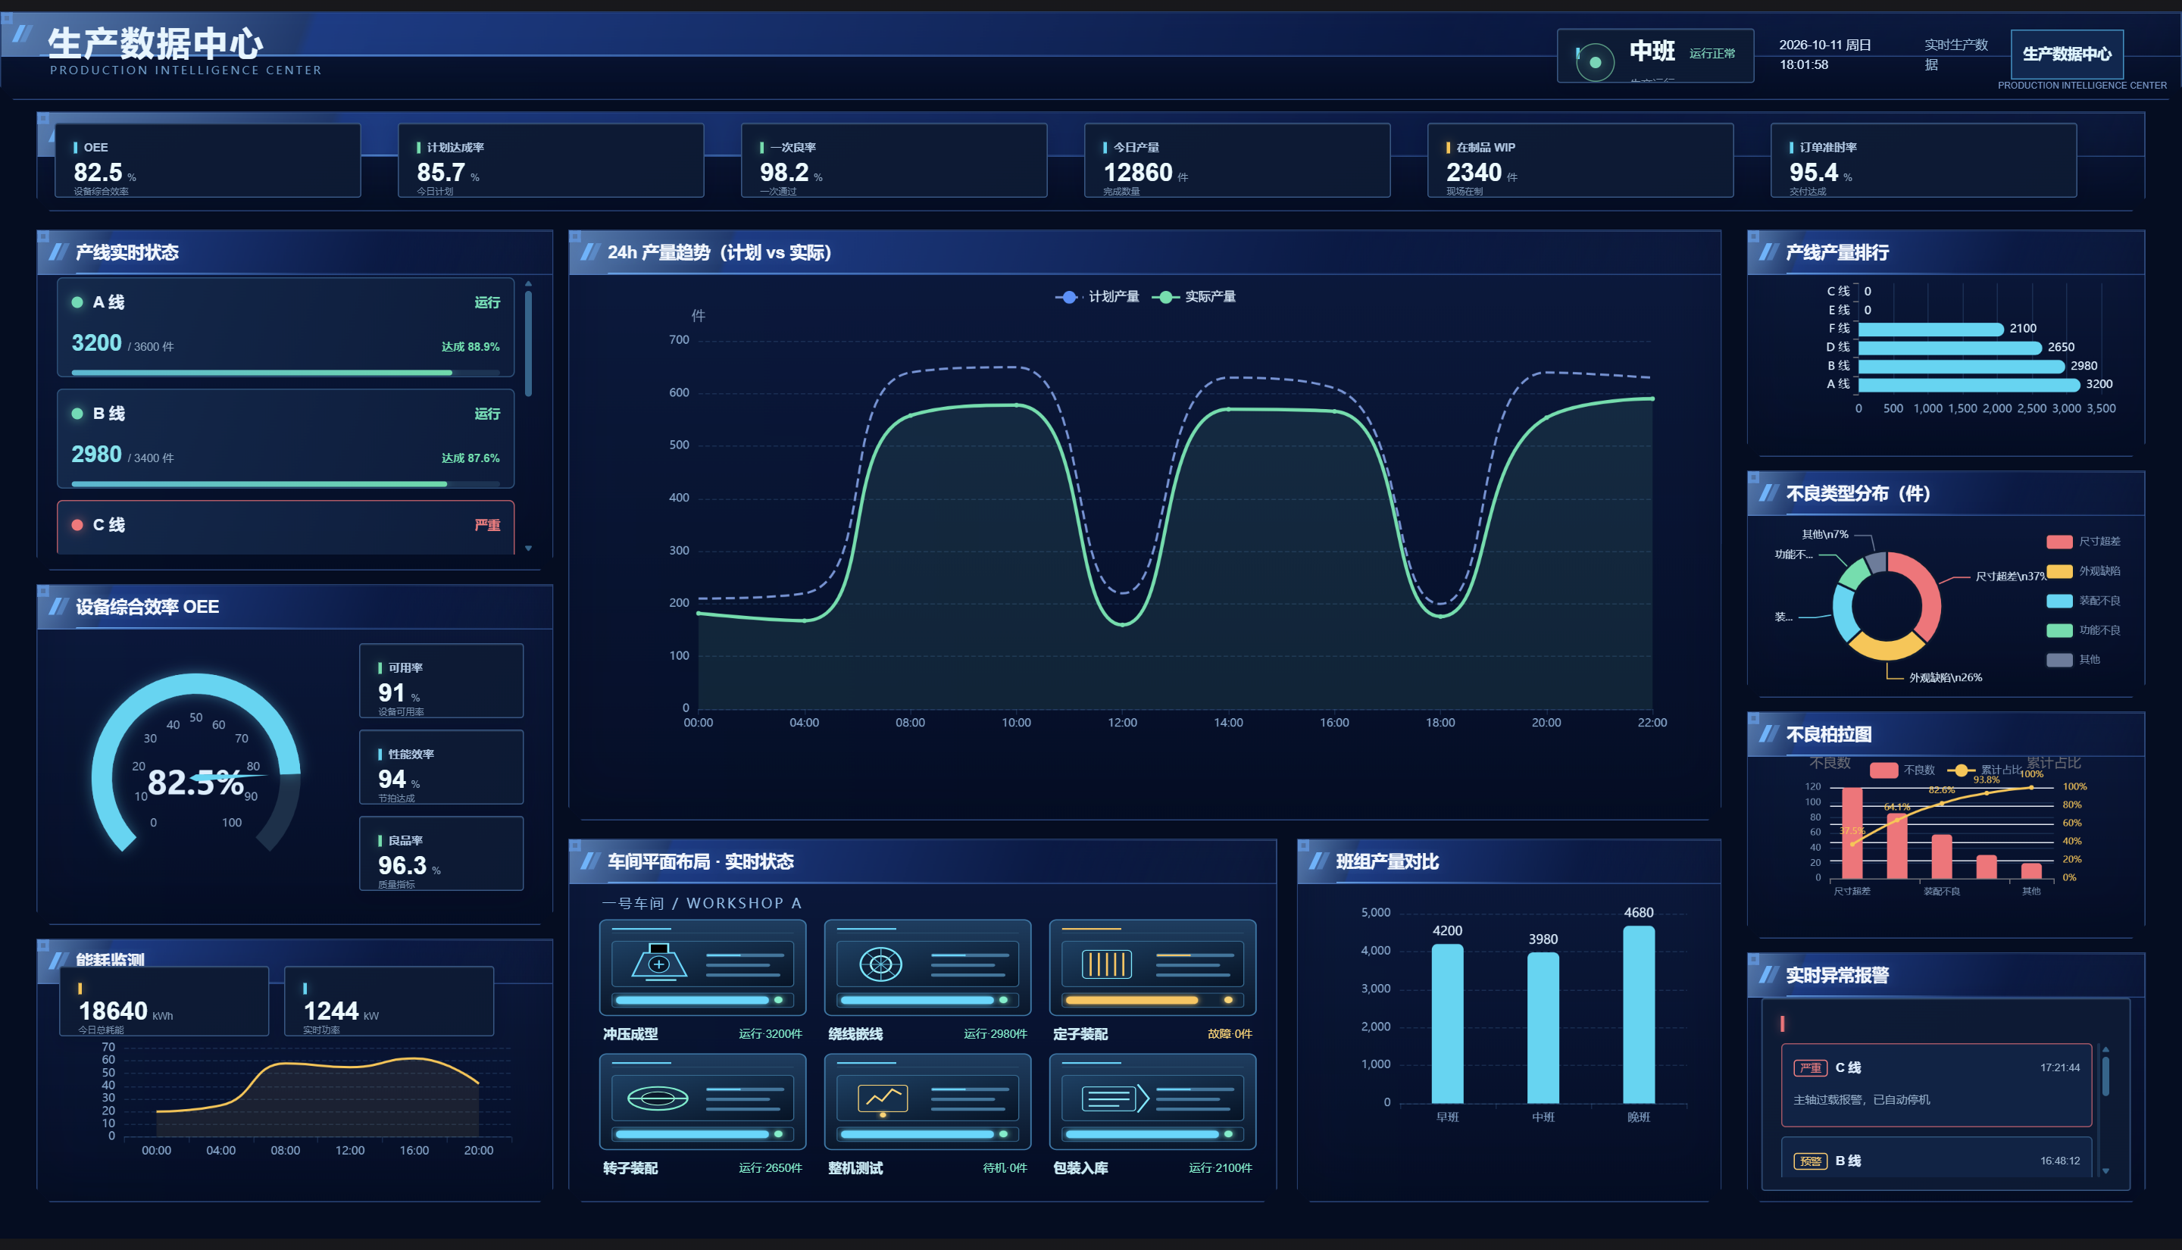Toggle the 计划产量 legend series
This screenshot has width=2182, height=1250.
pos(1097,297)
